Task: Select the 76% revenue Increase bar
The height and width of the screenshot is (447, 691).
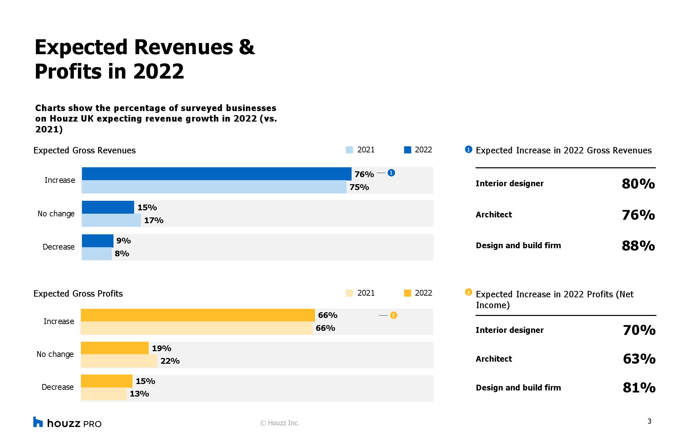Action: tap(216, 174)
